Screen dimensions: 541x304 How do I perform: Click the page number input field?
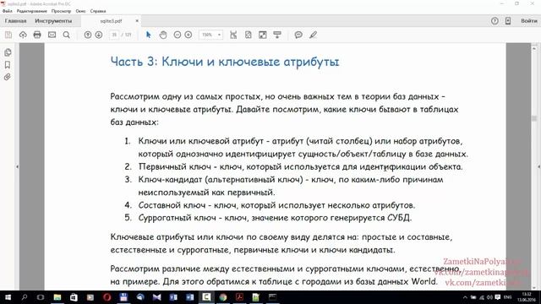click(x=114, y=35)
